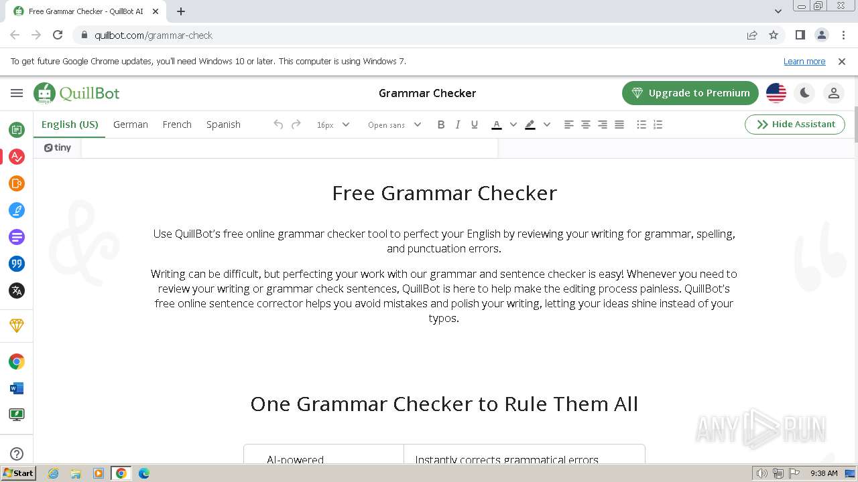Image resolution: width=858 pixels, height=482 pixels.
Task: Go back in browser history
Action: point(15,35)
